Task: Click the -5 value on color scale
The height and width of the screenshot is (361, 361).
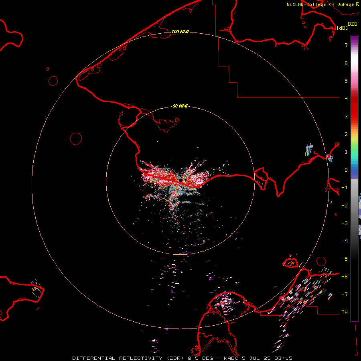Action: [345, 259]
